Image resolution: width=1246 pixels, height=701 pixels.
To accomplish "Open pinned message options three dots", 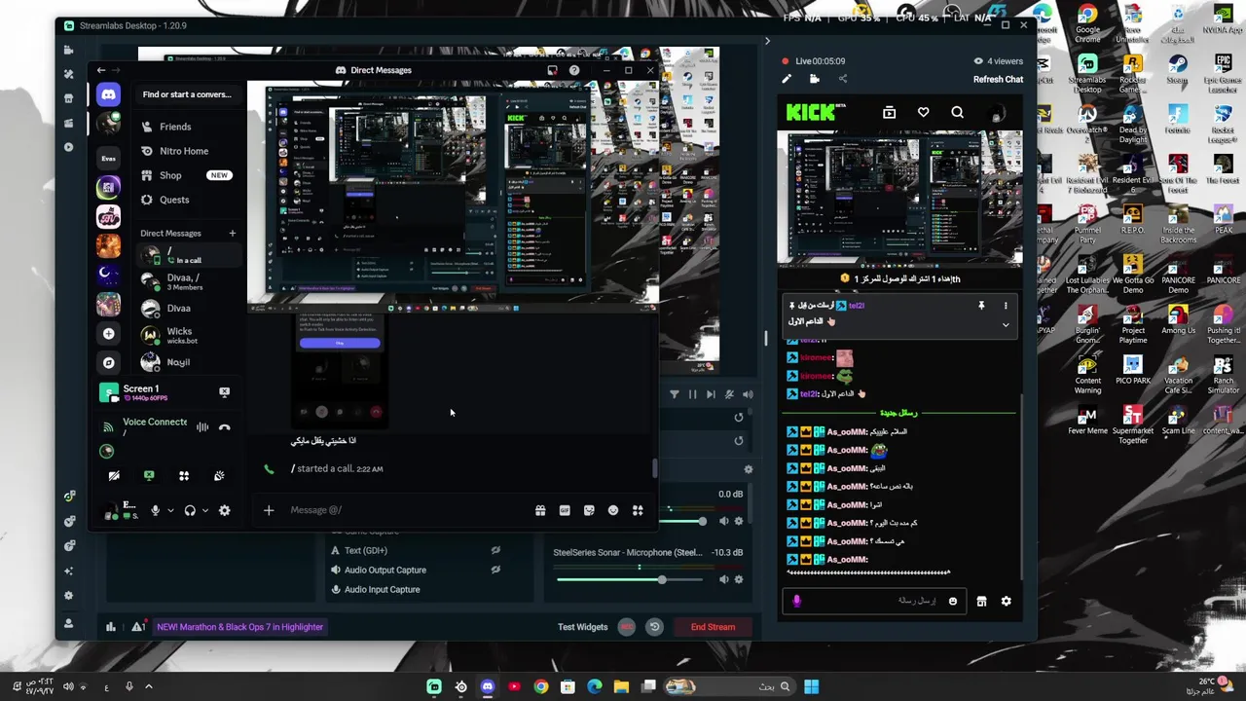I will 1006,306.
